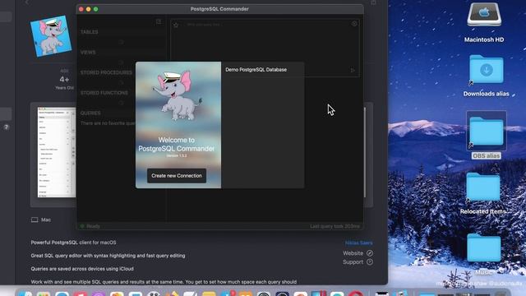Mark the query as favorite with the star
Image resolution: width=526 pixels, height=296 pixels.
click(176, 25)
